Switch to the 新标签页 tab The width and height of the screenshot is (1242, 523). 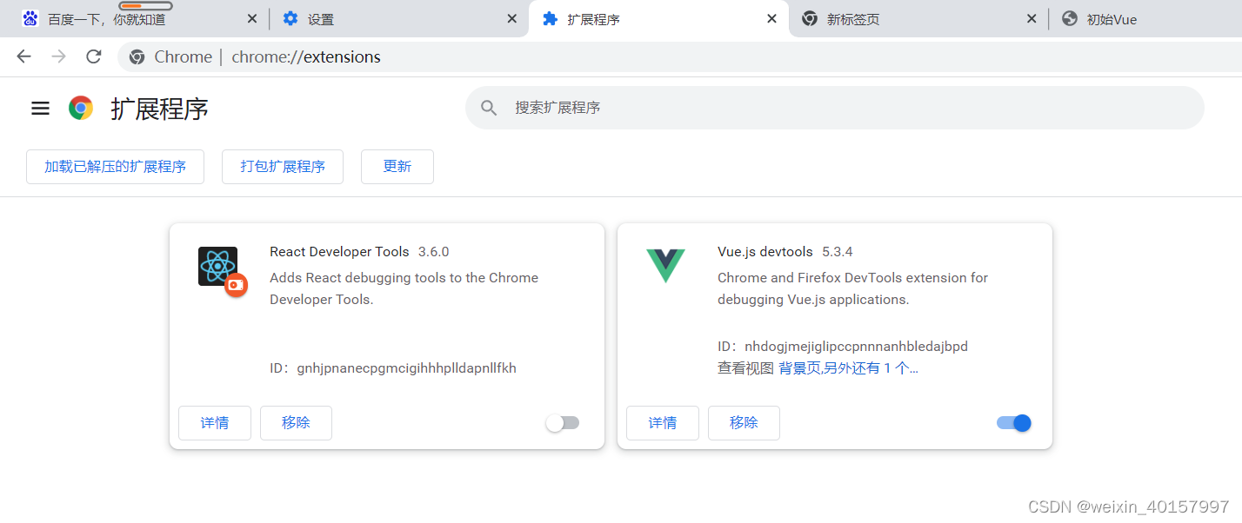(x=918, y=18)
